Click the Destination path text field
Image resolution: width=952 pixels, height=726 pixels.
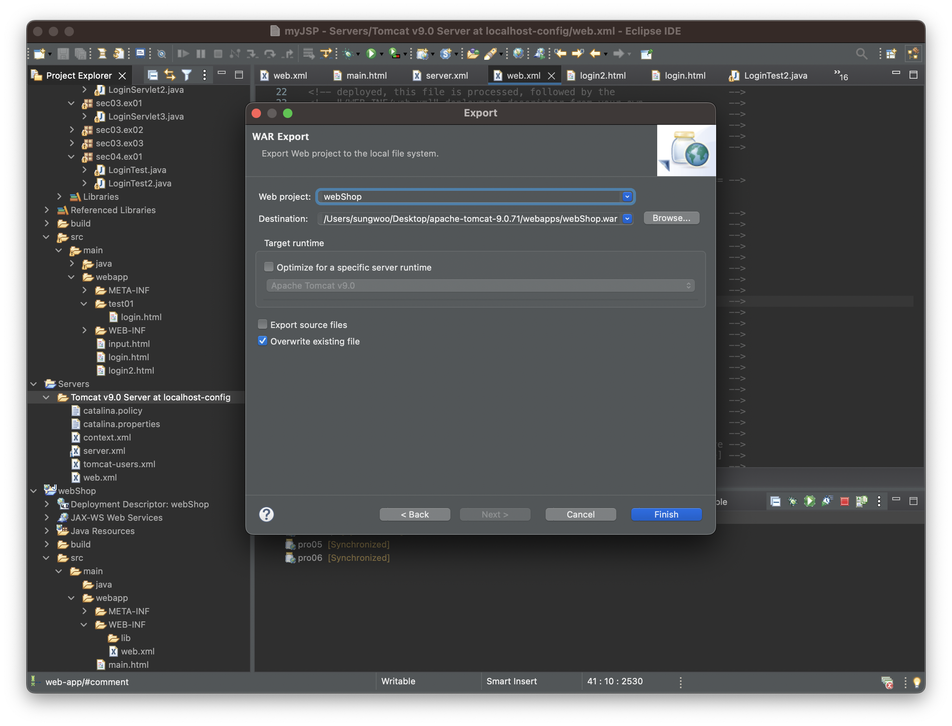click(x=470, y=219)
